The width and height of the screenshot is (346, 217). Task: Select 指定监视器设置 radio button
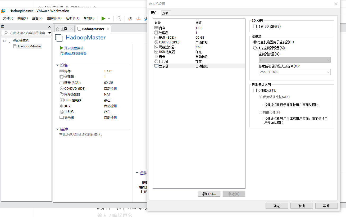(255, 48)
